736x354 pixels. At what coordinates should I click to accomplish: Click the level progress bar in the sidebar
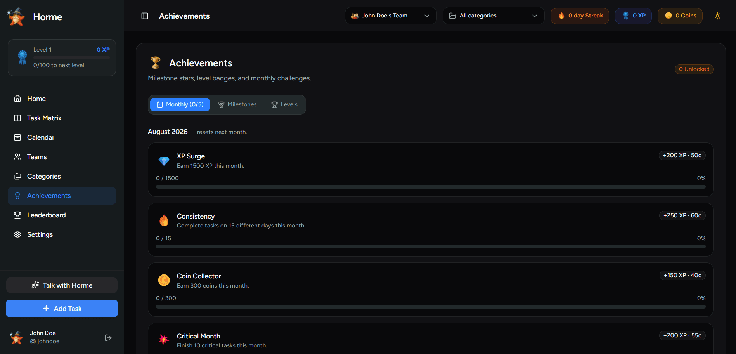pyautogui.click(x=71, y=57)
